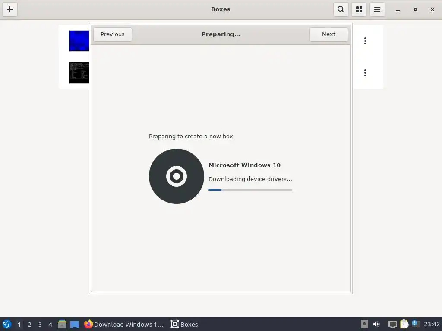Select the black terminal box thumbnail
The image size is (442, 331).
[79, 73]
